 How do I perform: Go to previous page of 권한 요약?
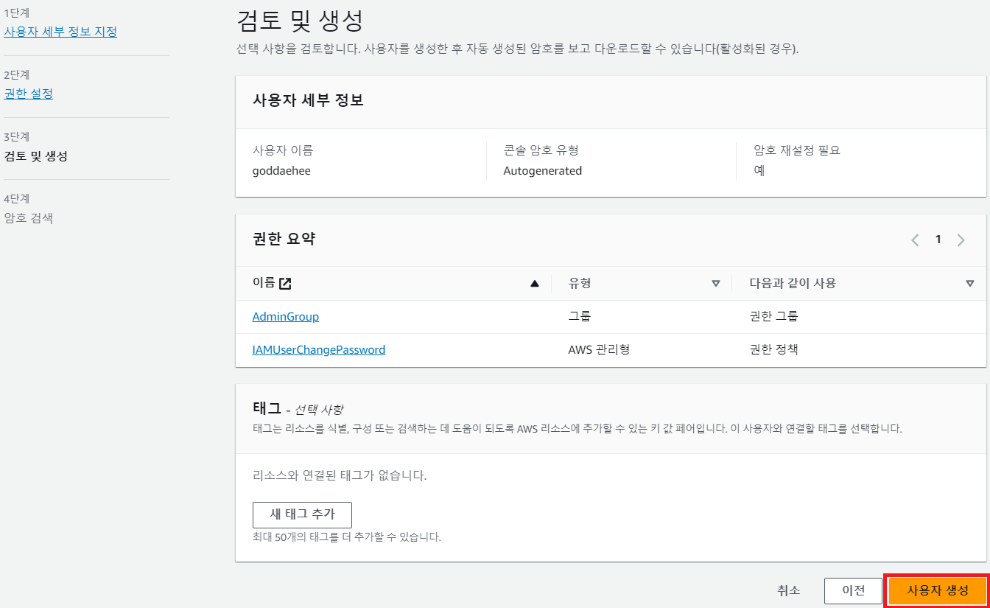coord(915,240)
